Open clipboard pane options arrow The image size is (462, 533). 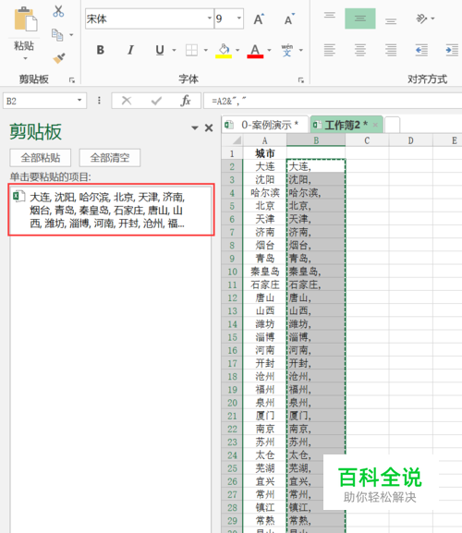194,128
